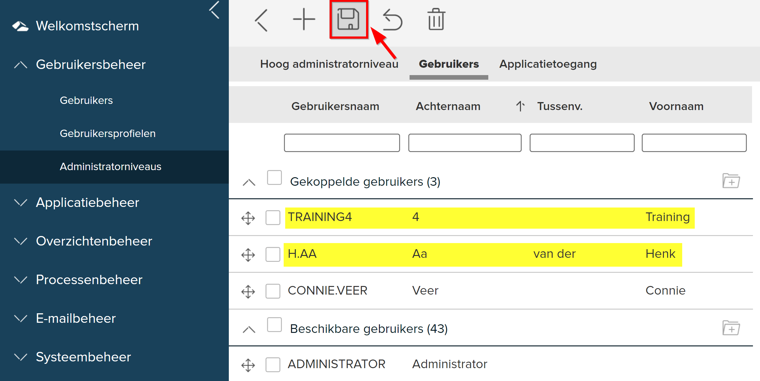Click first name 'Connie'
This screenshot has height=381, width=760.
pos(666,291)
